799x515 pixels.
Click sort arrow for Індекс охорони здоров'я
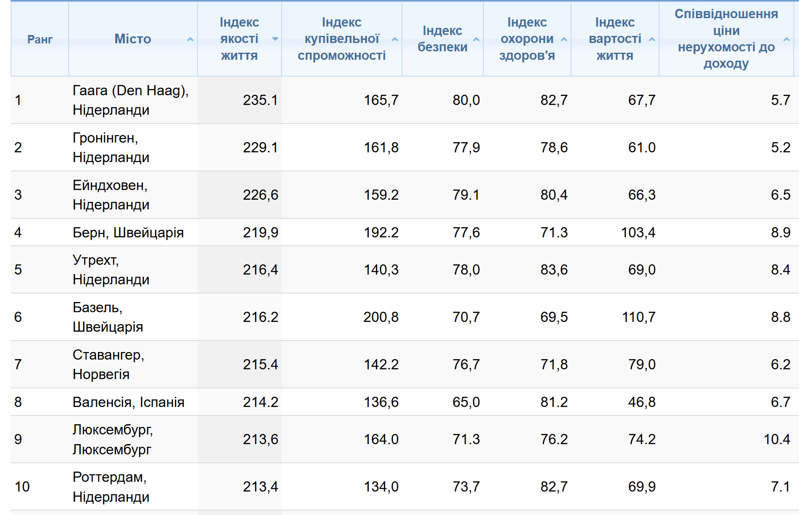point(564,39)
